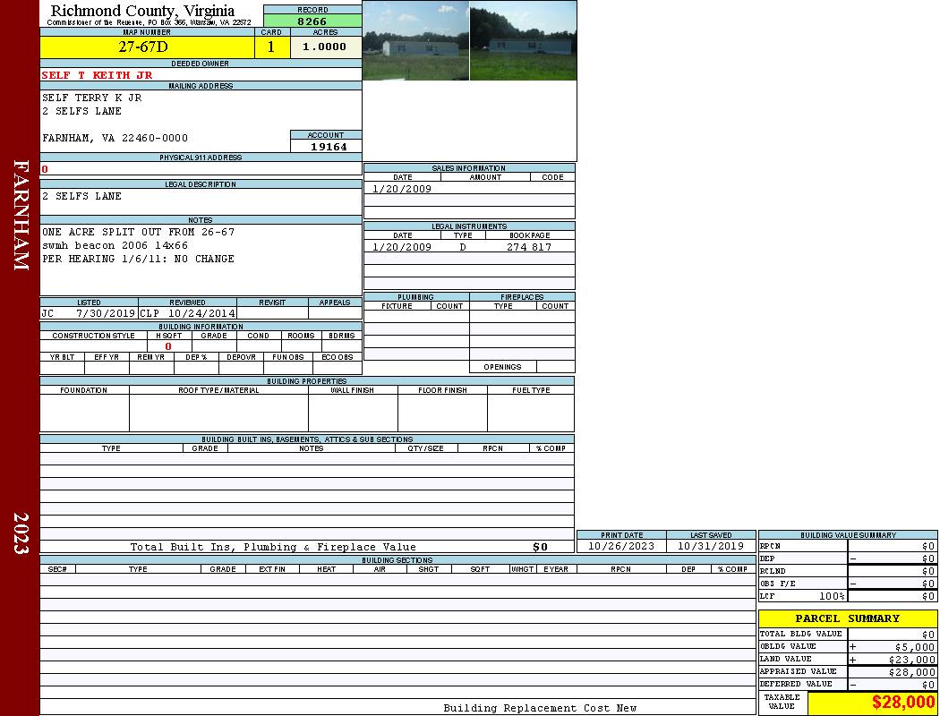Select the acres value 1.0000
Screen dimensions: 940x716
pyautogui.click(x=325, y=47)
